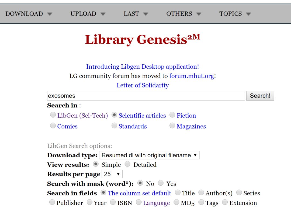Viewport: 291px width, 212px height.
Task: Set search with mask to Yes
Action: (161, 183)
